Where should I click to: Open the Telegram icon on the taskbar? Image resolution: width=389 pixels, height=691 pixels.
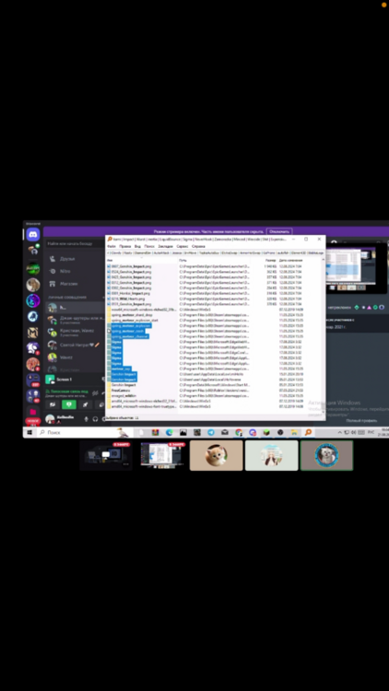[x=211, y=433]
